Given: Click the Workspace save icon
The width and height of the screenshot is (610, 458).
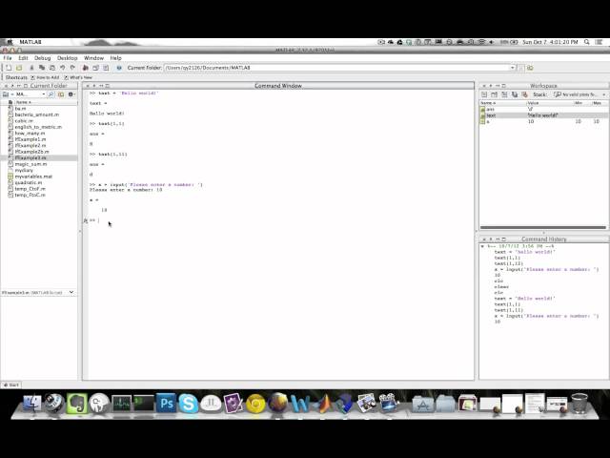Looking at the screenshot, I should point(515,94).
